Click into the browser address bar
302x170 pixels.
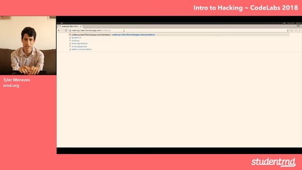coord(178,30)
